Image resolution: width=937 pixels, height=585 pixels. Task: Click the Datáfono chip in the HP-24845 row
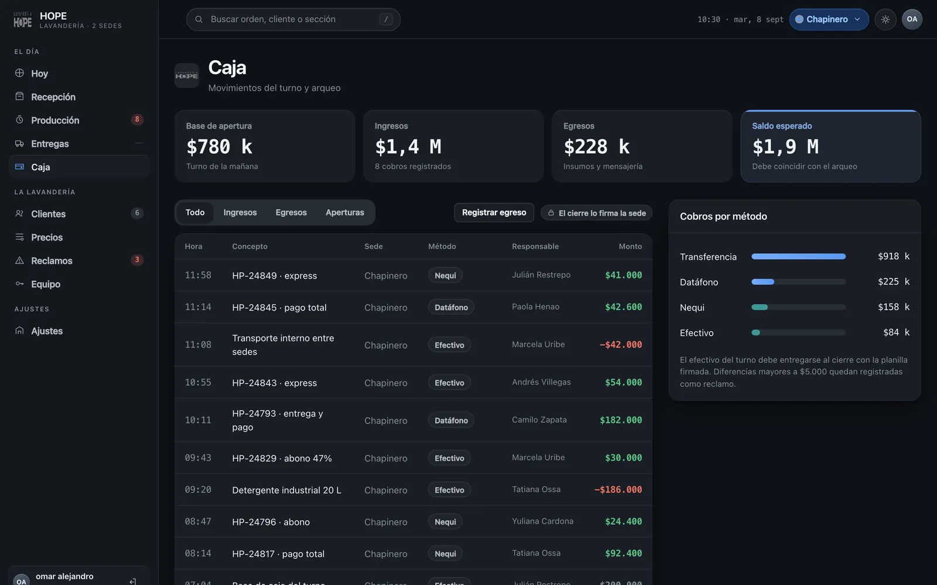(451, 307)
